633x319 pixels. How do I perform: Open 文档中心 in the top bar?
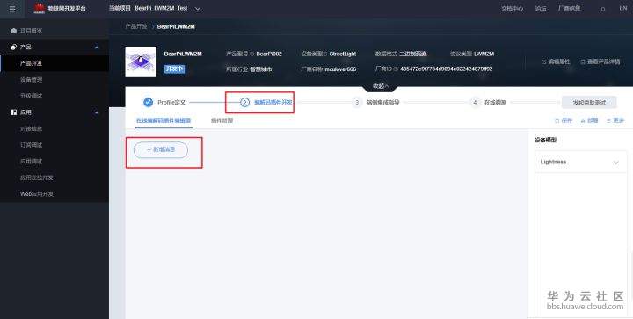(x=512, y=9)
